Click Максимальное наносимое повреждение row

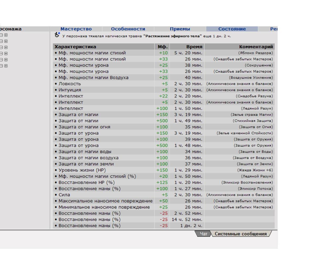(164, 201)
